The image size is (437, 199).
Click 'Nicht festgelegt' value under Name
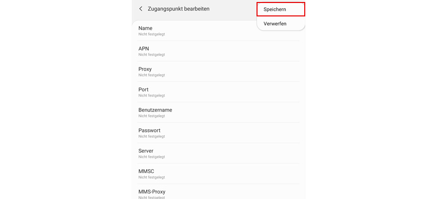(152, 34)
